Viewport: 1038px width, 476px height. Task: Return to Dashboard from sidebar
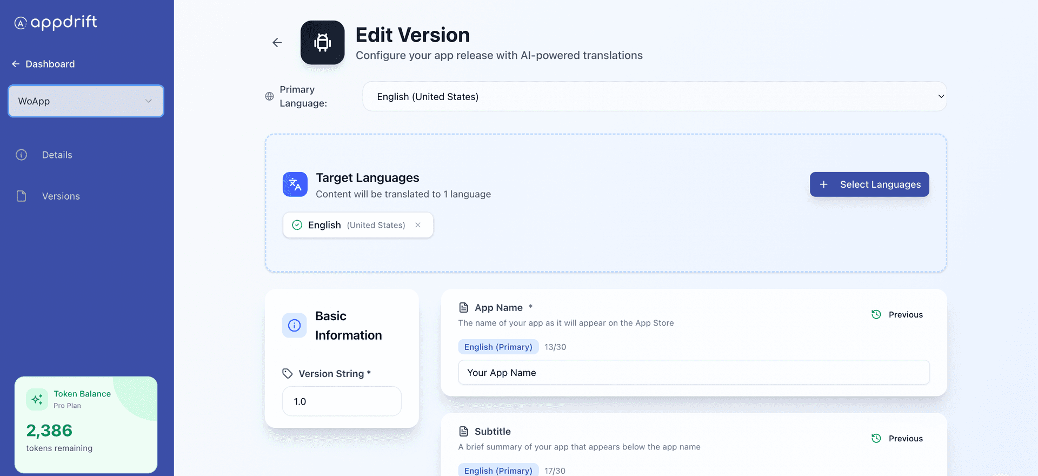[x=43, y=64]
